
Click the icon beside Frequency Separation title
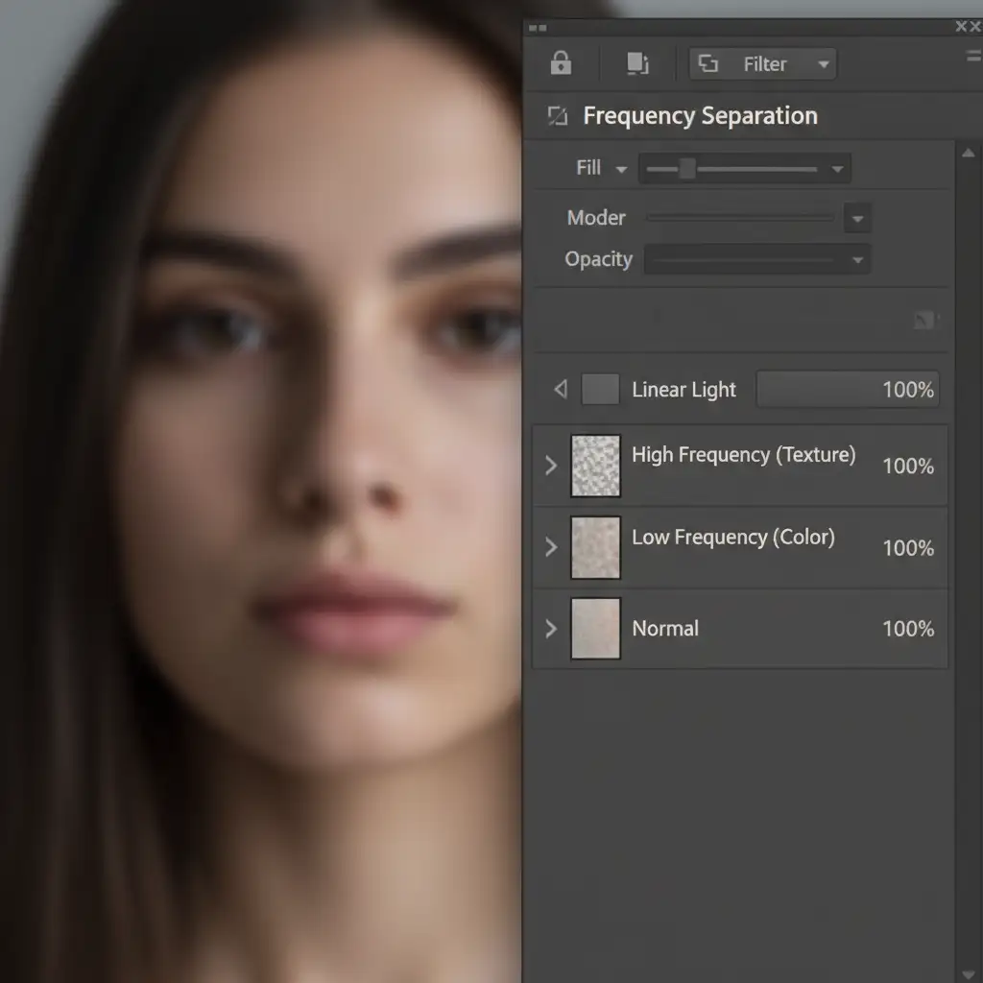[557, 116]
